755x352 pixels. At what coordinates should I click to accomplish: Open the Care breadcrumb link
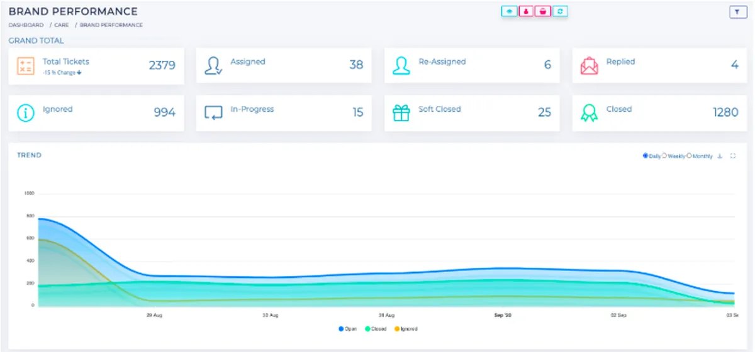[63, 25]
